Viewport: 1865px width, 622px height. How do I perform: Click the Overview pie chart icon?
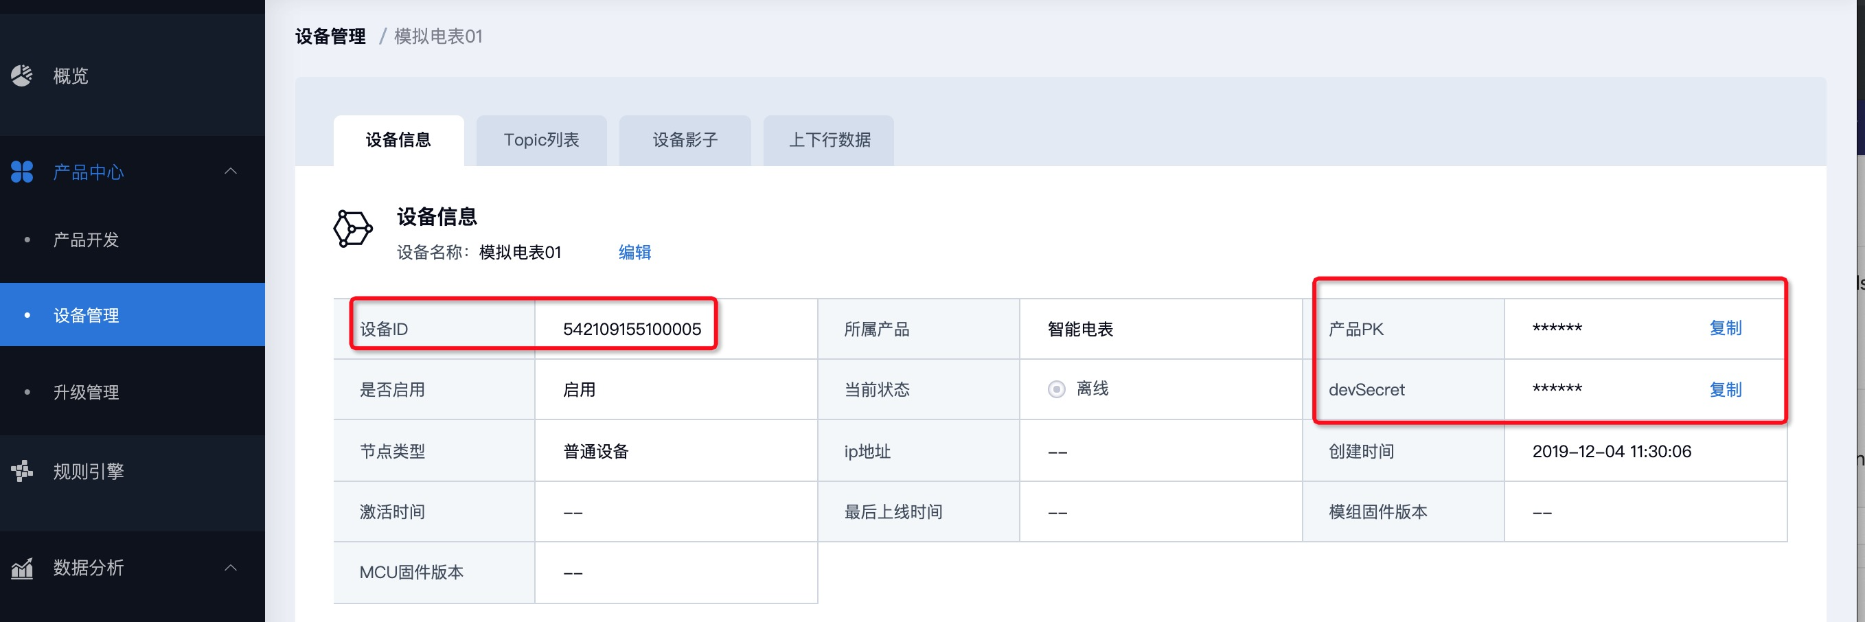pos(22,76)
